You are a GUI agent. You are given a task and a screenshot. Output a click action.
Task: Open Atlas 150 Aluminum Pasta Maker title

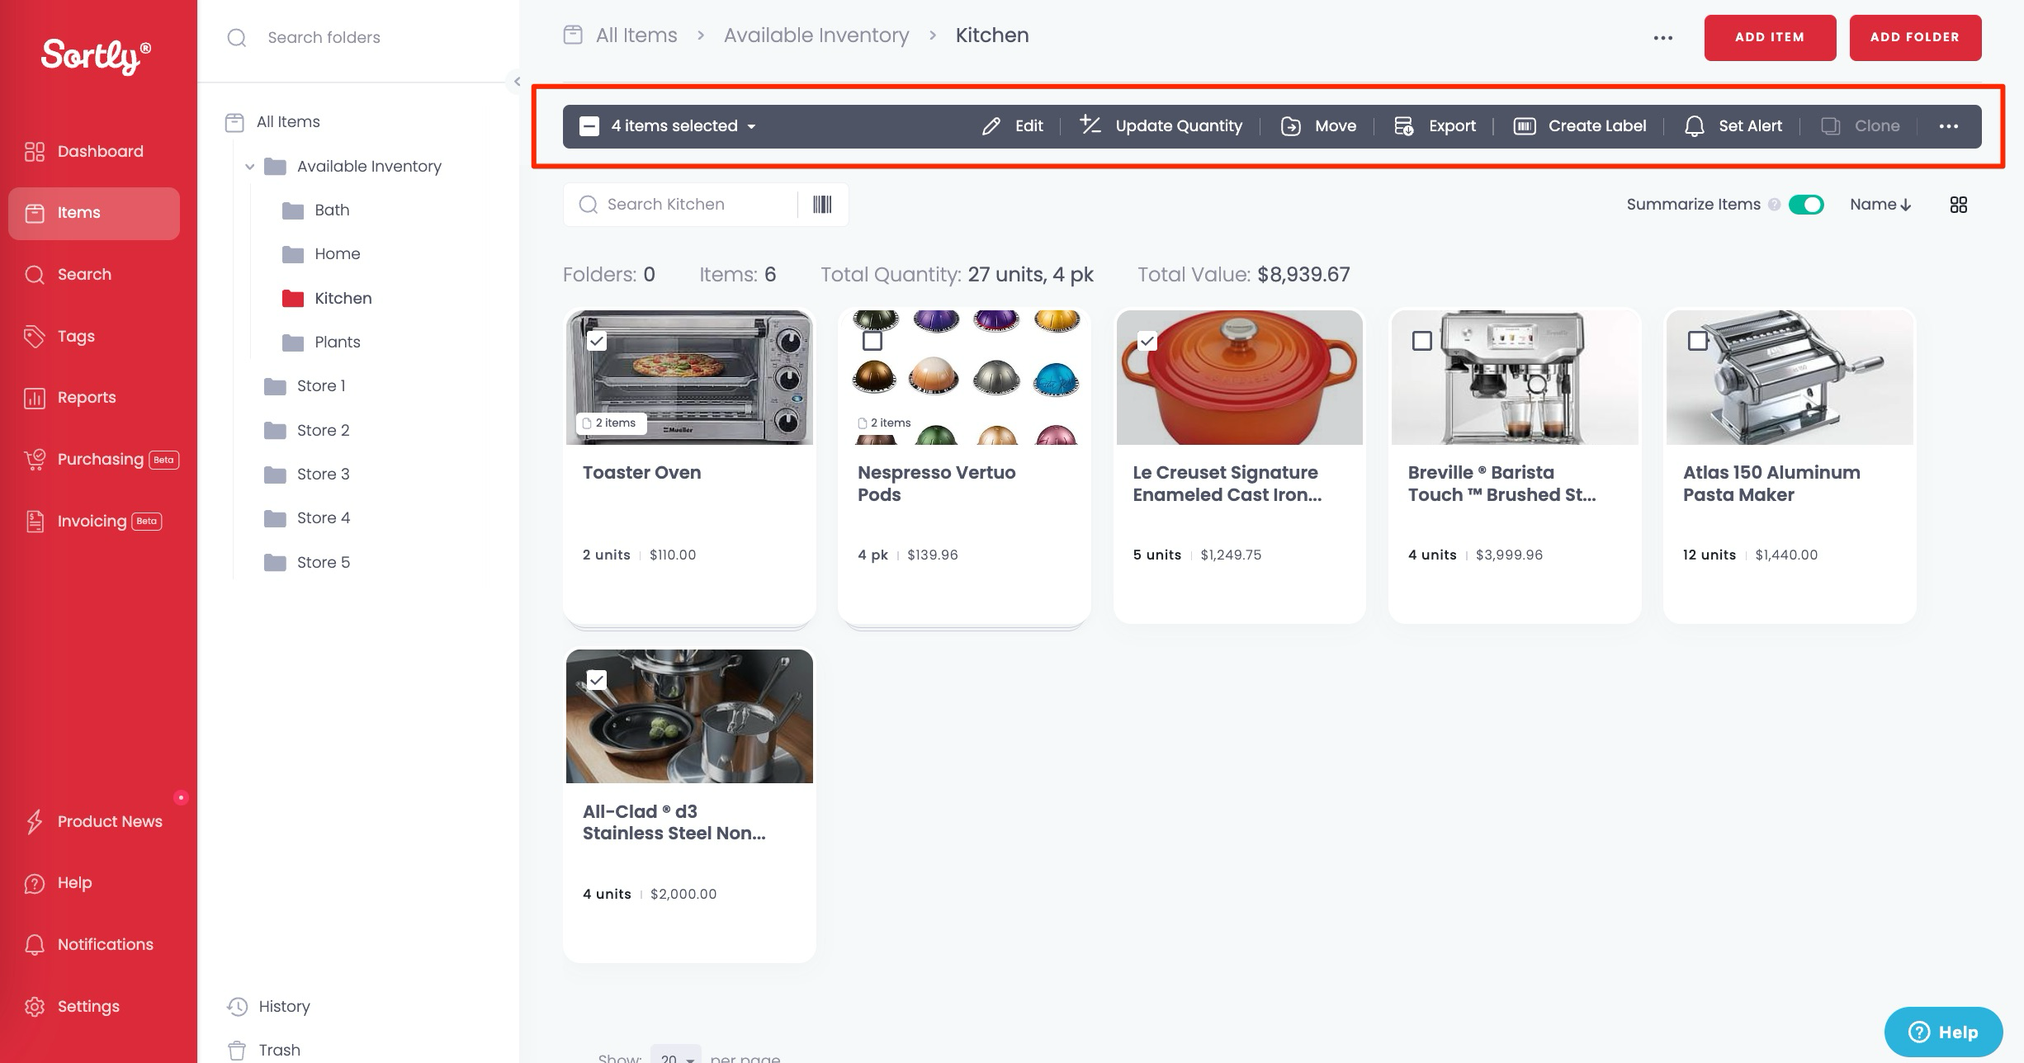(1771, 484)
